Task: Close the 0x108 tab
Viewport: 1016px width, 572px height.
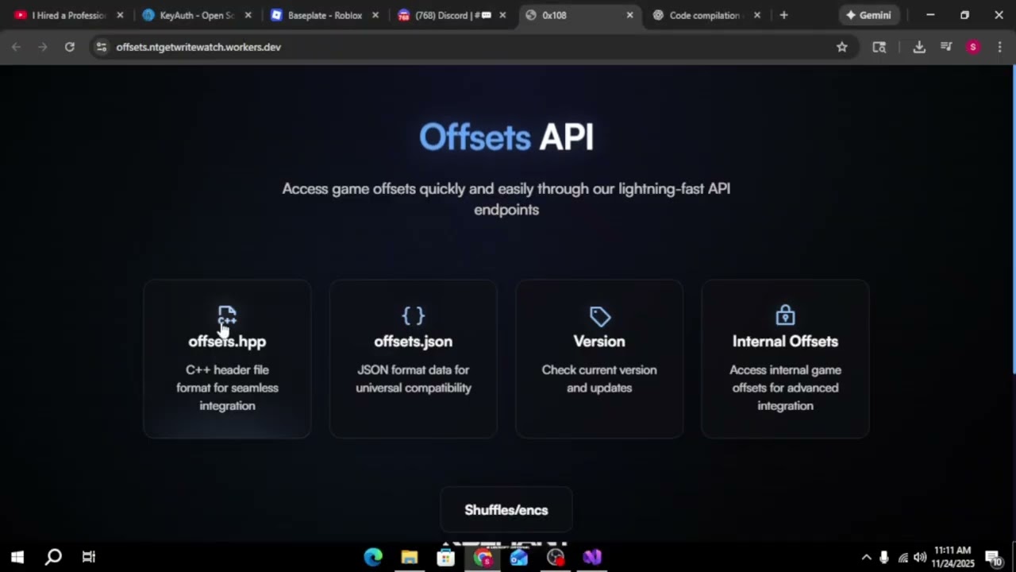Action: coord(630,15)
